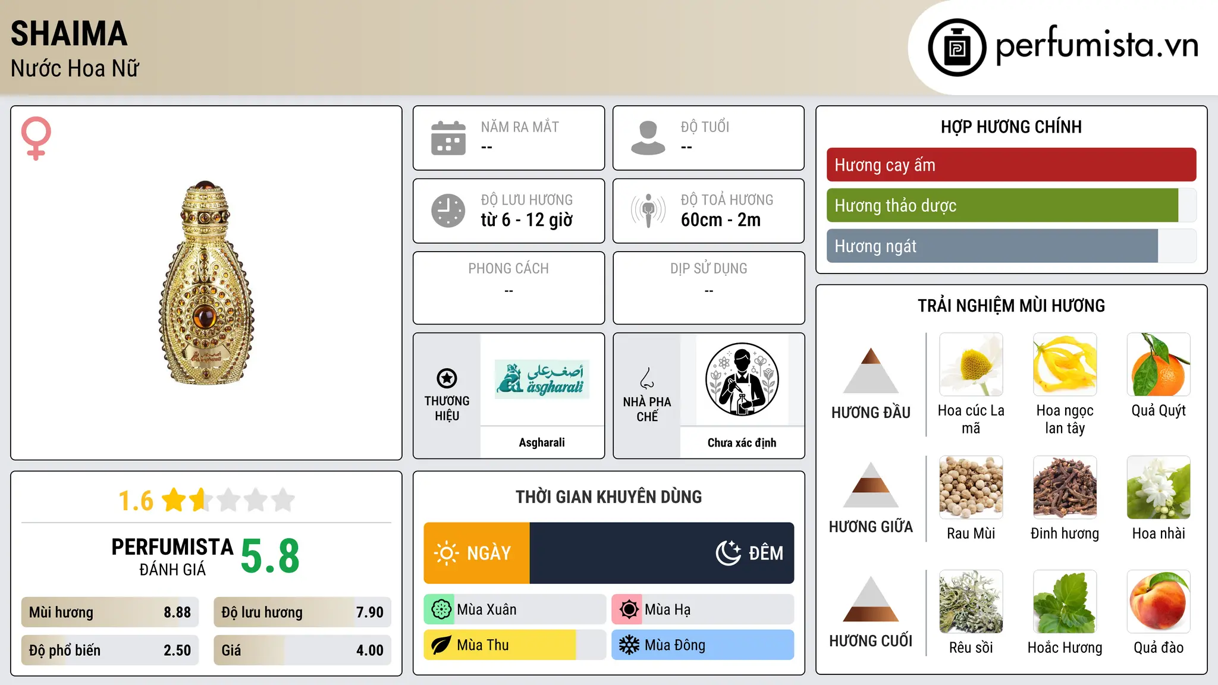
Task: Click the red sun icon for Mùa Hạ
Action: coord(629,609)
